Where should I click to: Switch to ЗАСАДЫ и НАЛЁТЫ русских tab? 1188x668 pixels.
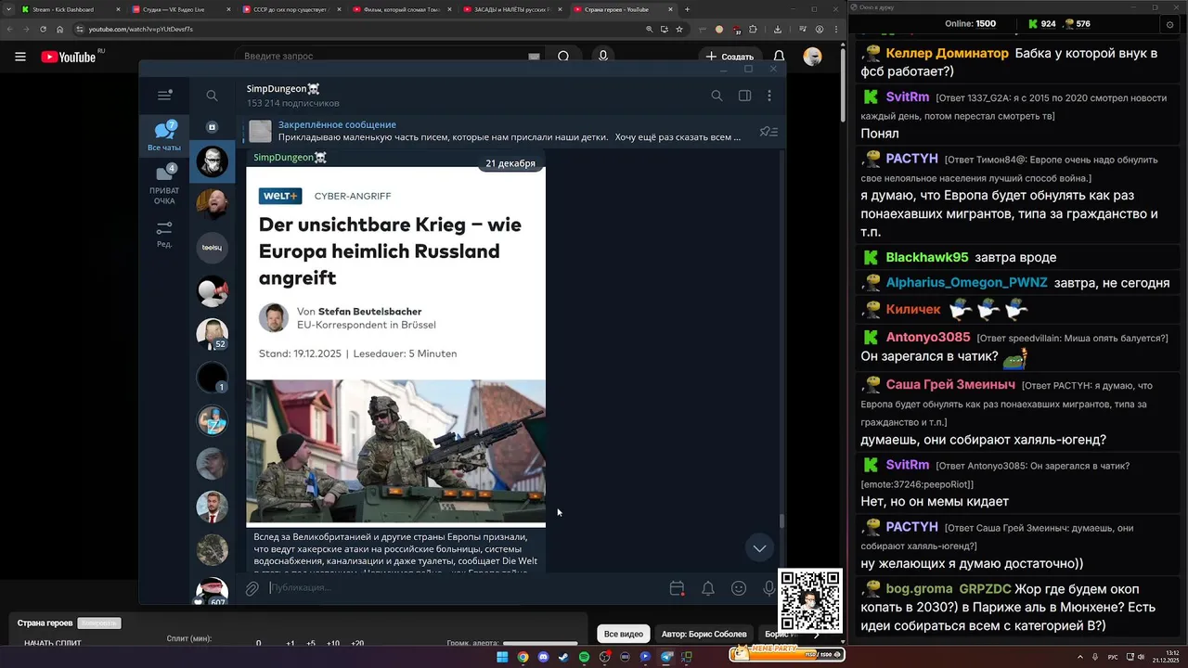click(512, 9)
